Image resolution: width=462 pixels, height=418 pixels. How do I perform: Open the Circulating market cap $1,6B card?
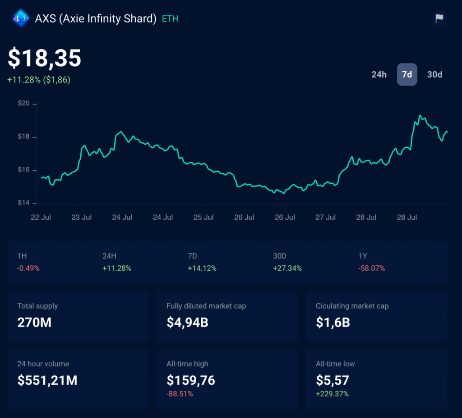(377, 316)
